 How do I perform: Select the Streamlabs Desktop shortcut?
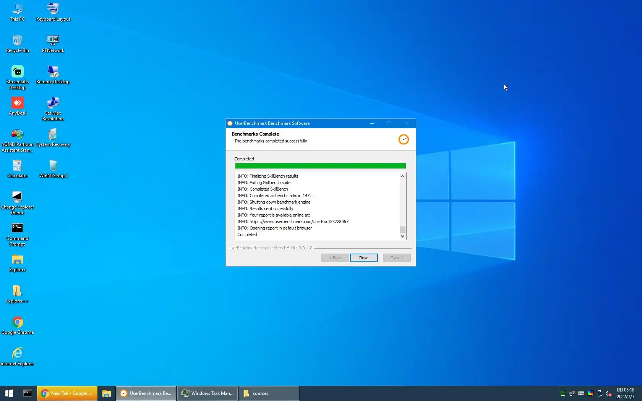point(17,78)
